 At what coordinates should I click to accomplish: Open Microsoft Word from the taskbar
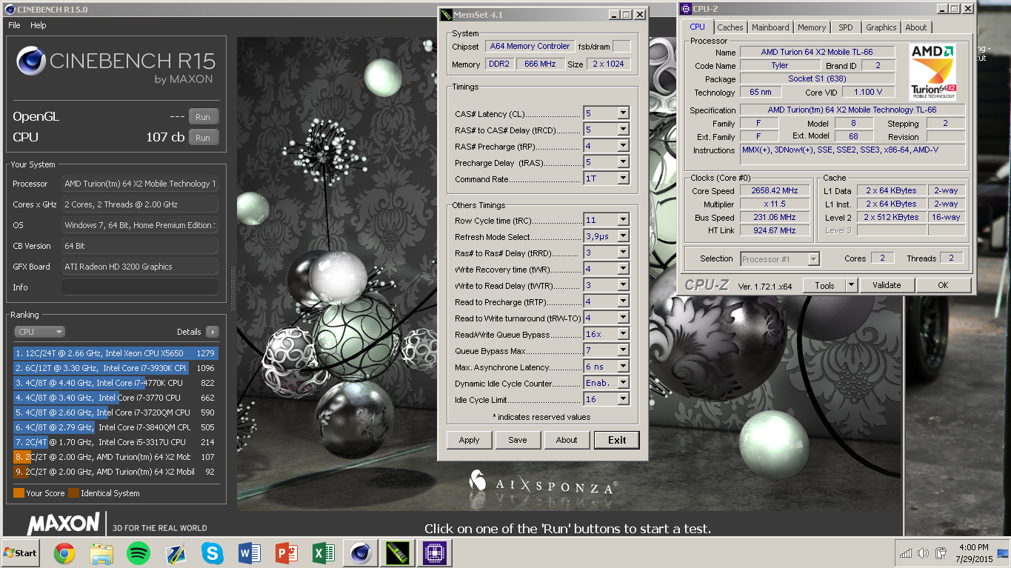click(x=250, y=552)
